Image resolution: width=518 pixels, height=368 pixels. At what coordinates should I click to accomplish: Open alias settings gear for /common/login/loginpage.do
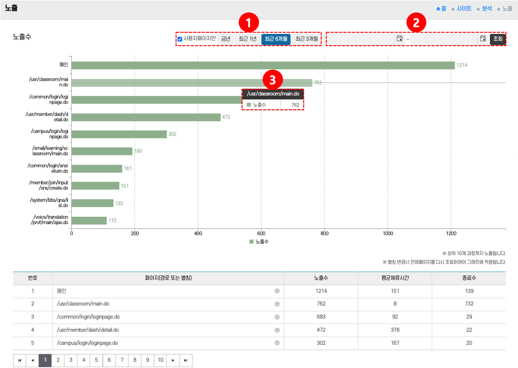pos(277,317)
